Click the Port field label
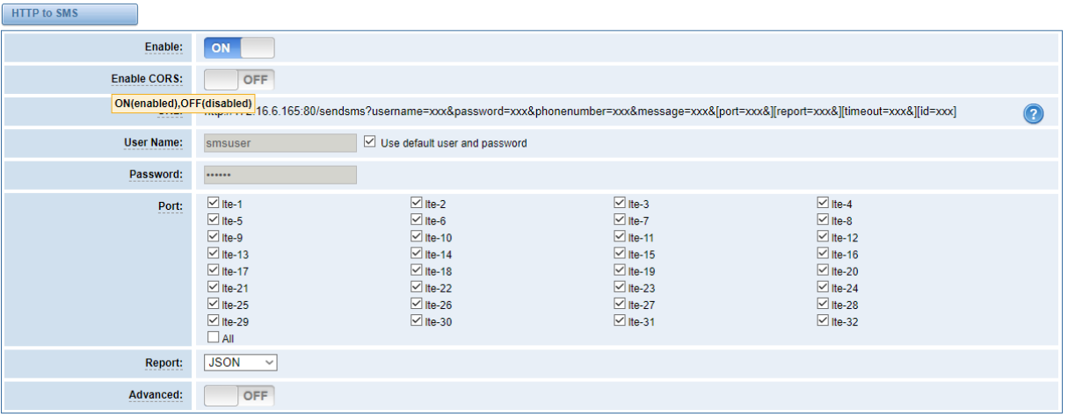The height and width of the screenshot is (417, 1068). [x=171, y=205]
